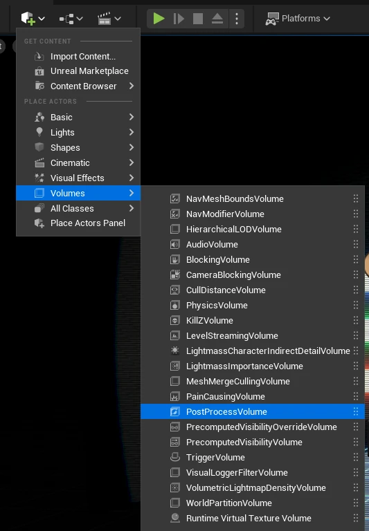
Task: Choose the KillZVolume label
Action: tap(210, 320)
